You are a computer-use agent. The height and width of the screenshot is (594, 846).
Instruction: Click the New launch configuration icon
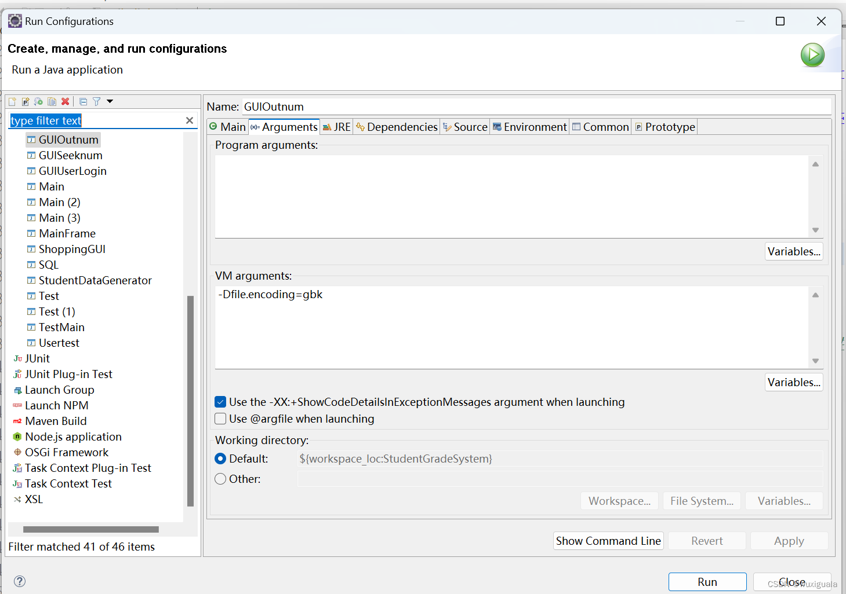[x=12, y=101]
